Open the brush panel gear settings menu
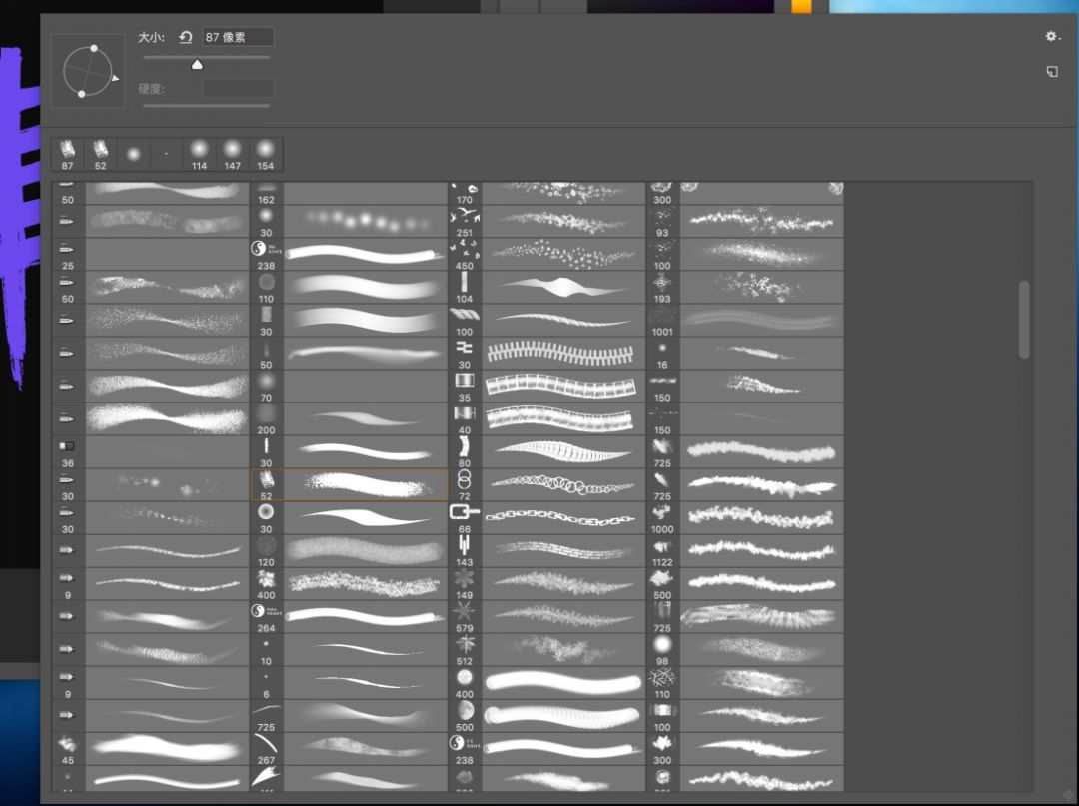This screenshot has height=806, width=1079. coord(1052,37)
